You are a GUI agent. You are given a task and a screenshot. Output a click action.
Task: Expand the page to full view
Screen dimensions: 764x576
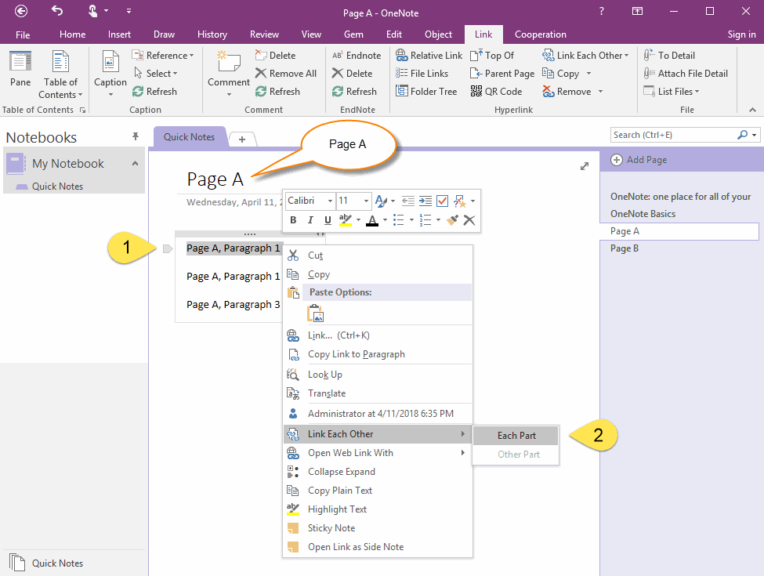[x=585, y=166]
